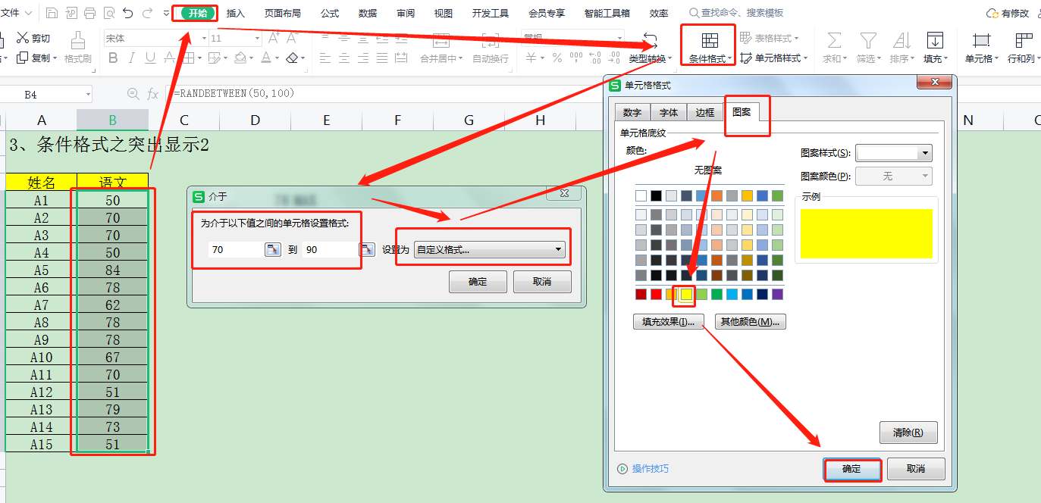Pick the yellow swatch in the bottom row
Viewport: 1041px width, 503px height.
(x=687, y=294)
